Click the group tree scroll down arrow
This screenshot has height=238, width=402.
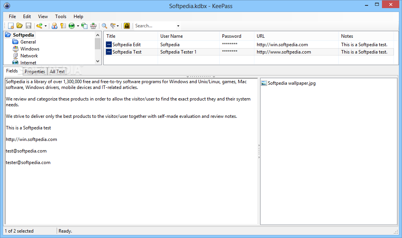coord(98,61)
